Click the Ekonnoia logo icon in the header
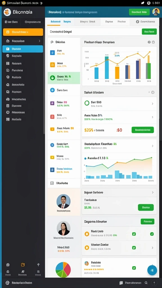Image resolution: width=162 pixels, height=288 pixels. coord(7,12)
